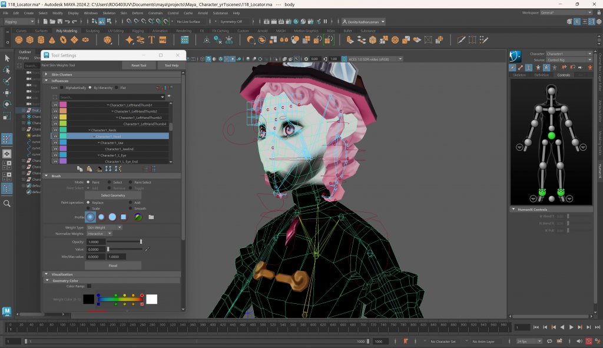Expand the Skin Clusters section
The height and width of the screenshot is (348, 603).
[47, 74]
